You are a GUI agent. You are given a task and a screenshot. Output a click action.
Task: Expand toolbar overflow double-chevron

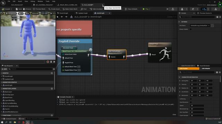pos(167,9)
